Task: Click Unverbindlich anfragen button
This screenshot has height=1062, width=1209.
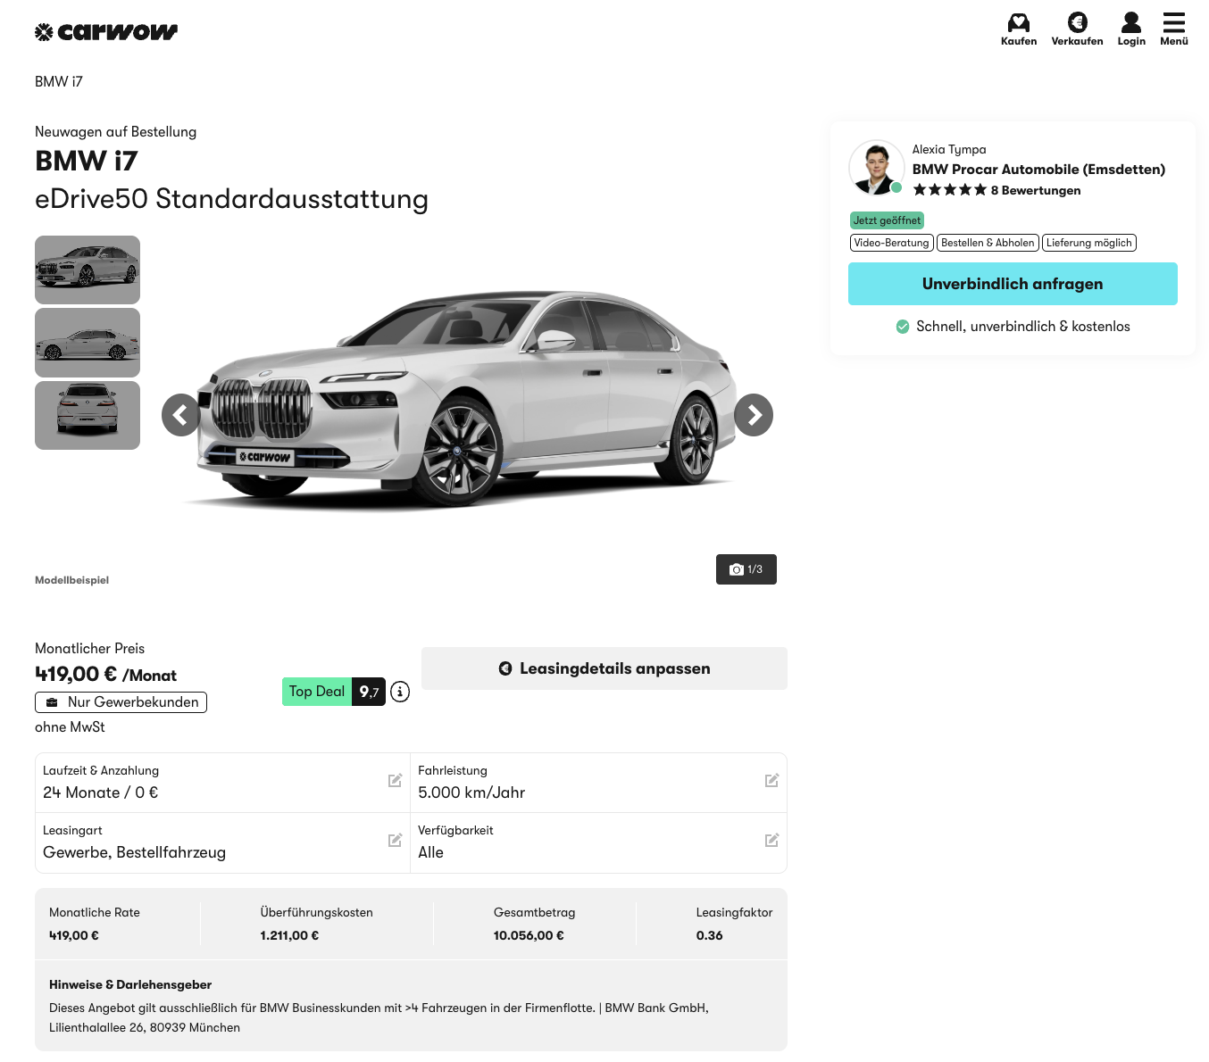Action: (x=1012, y=284)
